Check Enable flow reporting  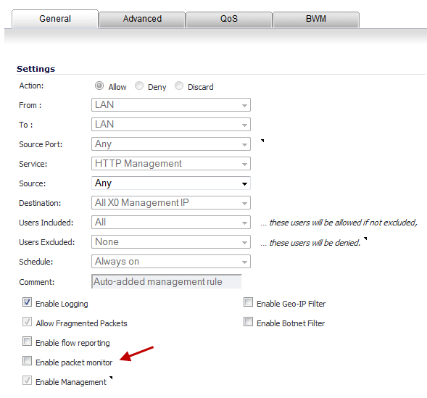pos(27,341)
